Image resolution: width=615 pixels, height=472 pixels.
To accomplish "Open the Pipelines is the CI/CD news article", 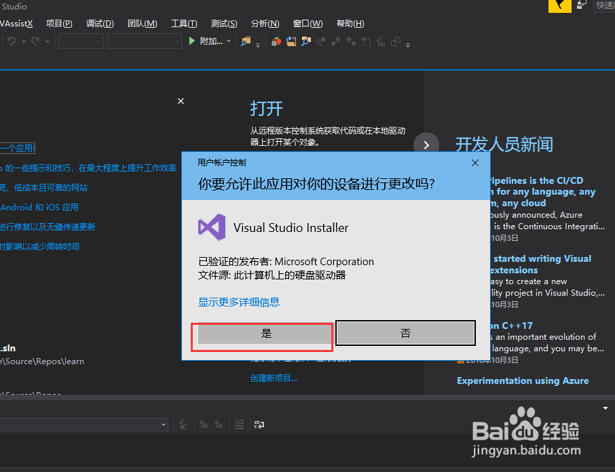I will (542, 191).
